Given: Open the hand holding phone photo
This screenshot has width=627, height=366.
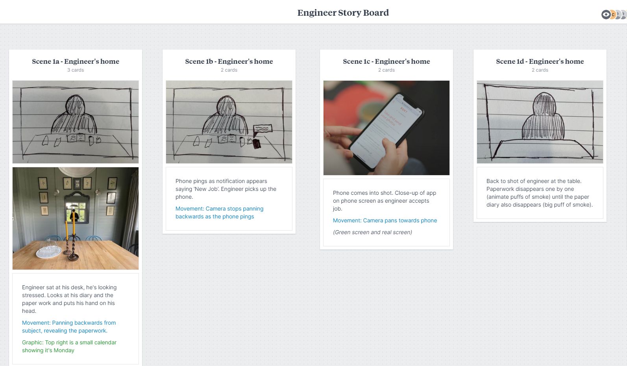Looking at the screenshot, I should [x=387, y=128].
